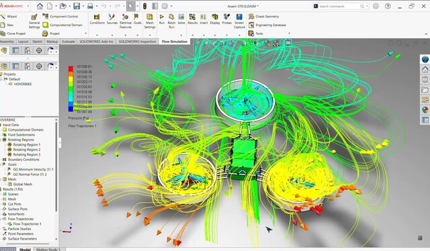This screenshot has height=251, width=430.
Task: Click the Print icon
Action: tap(90, 6)
